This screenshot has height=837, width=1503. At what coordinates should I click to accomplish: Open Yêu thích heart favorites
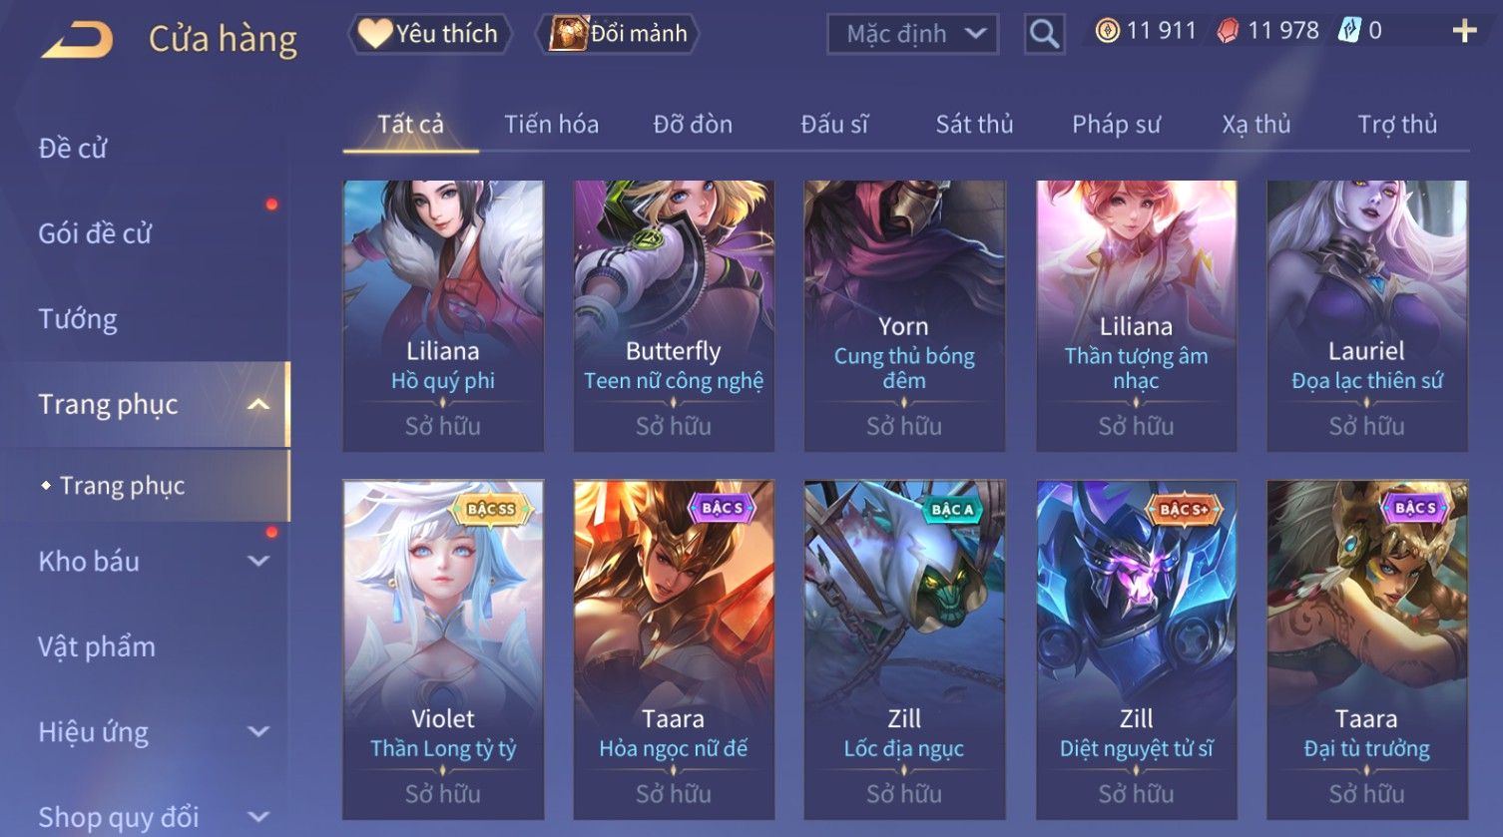pos(429,34)
